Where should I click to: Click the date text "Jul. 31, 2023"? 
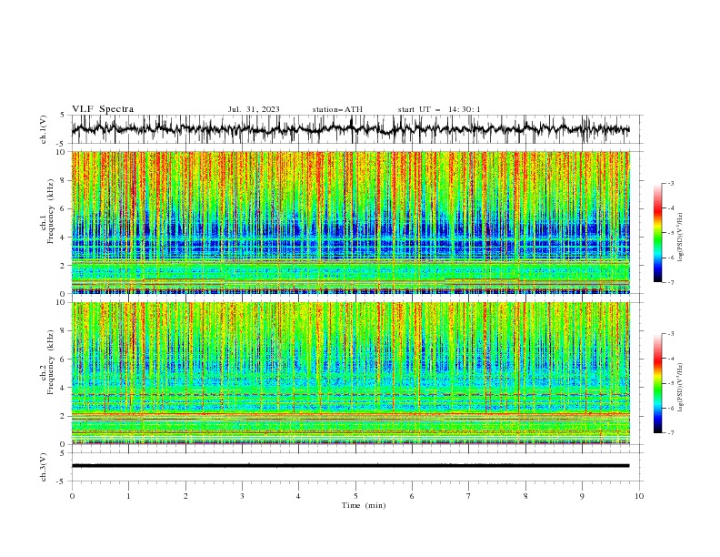coord(254,109)
